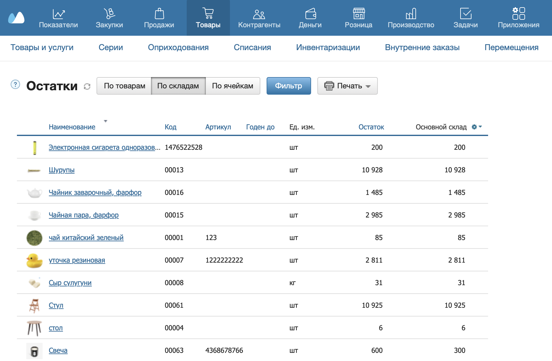
Task: Click the Фильтр button
Action: point(289,86)
